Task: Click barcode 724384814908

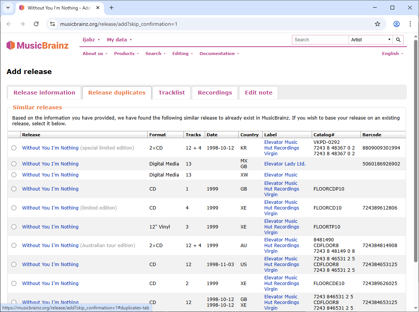Action: point(380,246)
